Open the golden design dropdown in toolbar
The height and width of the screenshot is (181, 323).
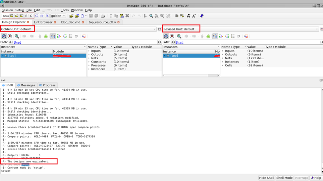pos(58,16)
